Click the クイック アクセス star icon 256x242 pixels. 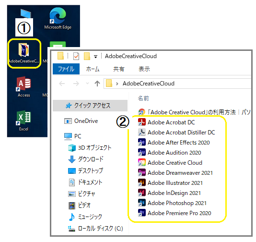(69, 106)
